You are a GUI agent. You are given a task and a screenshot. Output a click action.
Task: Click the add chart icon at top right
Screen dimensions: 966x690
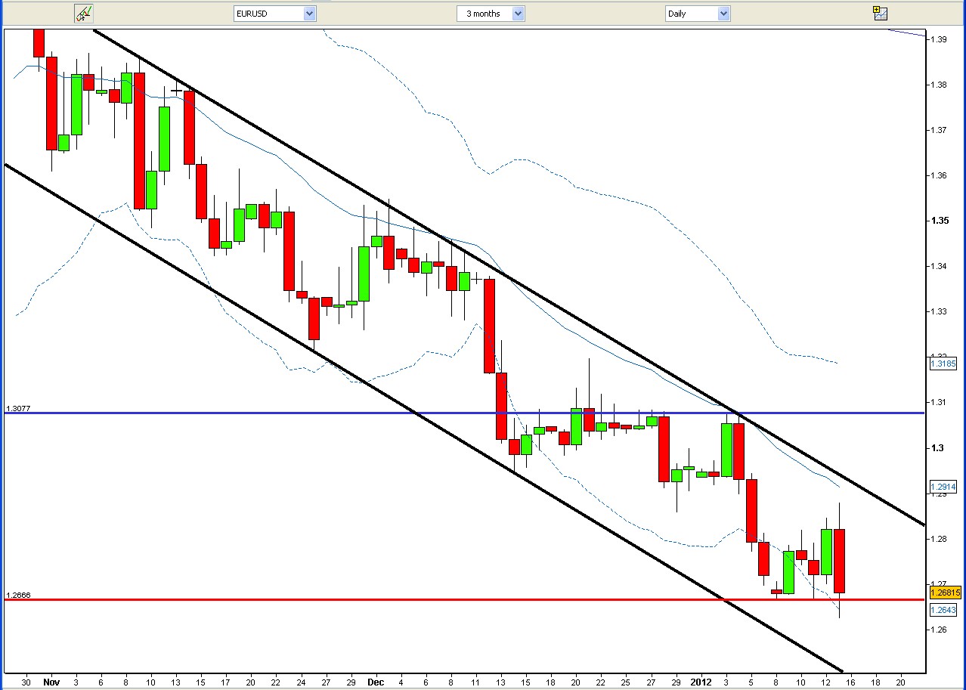(880, 13)
